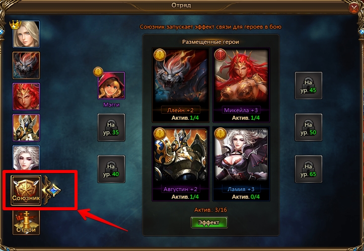Click the locked slot for level 50

(x=309, y=127)
